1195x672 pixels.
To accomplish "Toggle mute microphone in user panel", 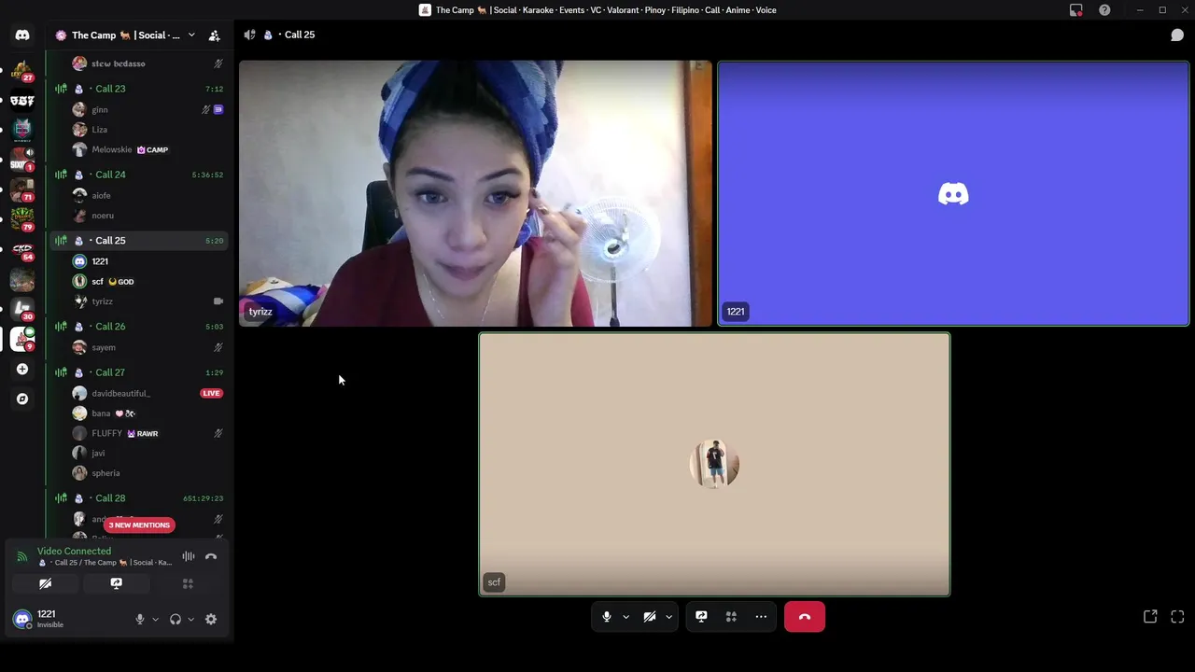I will click(x=140, y=619).
